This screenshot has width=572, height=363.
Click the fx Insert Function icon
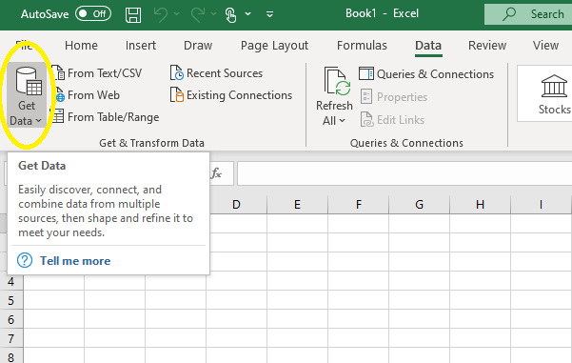(x=216, y=173)
